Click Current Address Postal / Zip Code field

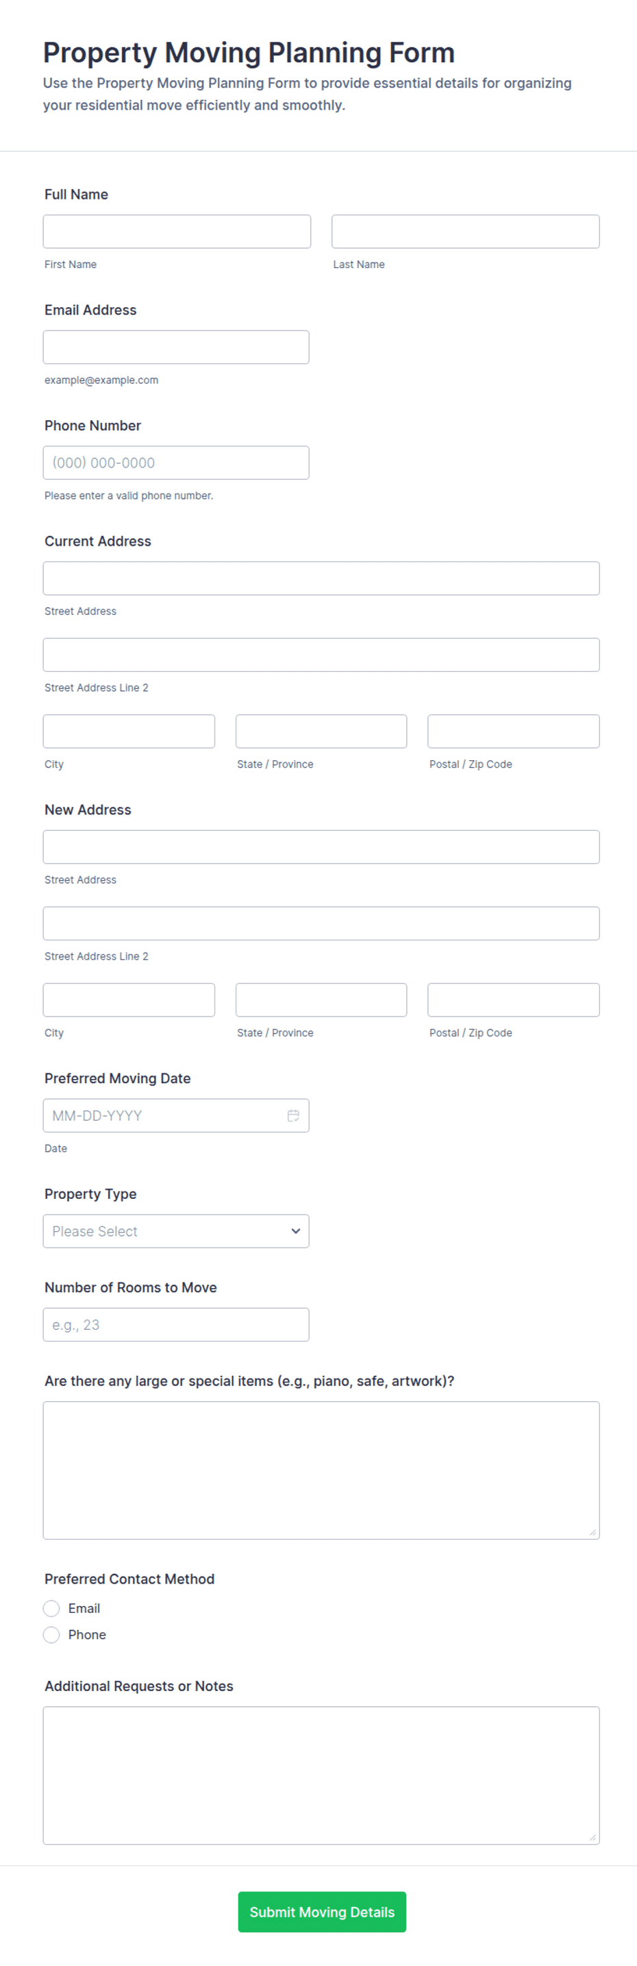coord(514,731)
